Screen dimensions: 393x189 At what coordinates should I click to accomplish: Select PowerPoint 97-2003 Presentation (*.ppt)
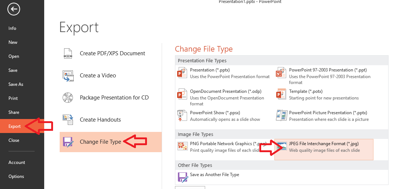point(324,76)
